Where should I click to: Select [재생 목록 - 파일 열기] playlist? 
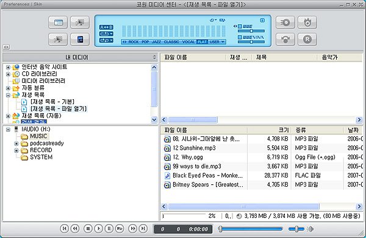tap(59, 109)
